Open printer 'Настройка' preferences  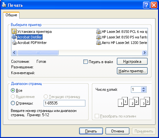(x=132, y=62)
